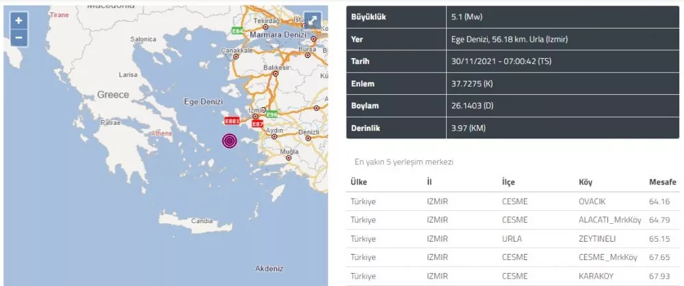Click the magenta earthquake epicenter marker
Screen dimensions: 684x286
click(x=230, y=141)
